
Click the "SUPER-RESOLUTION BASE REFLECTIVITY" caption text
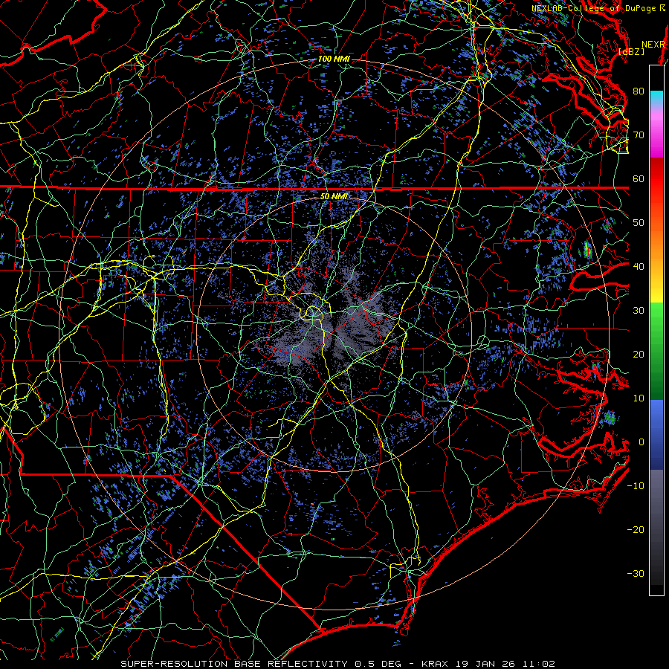234,664
